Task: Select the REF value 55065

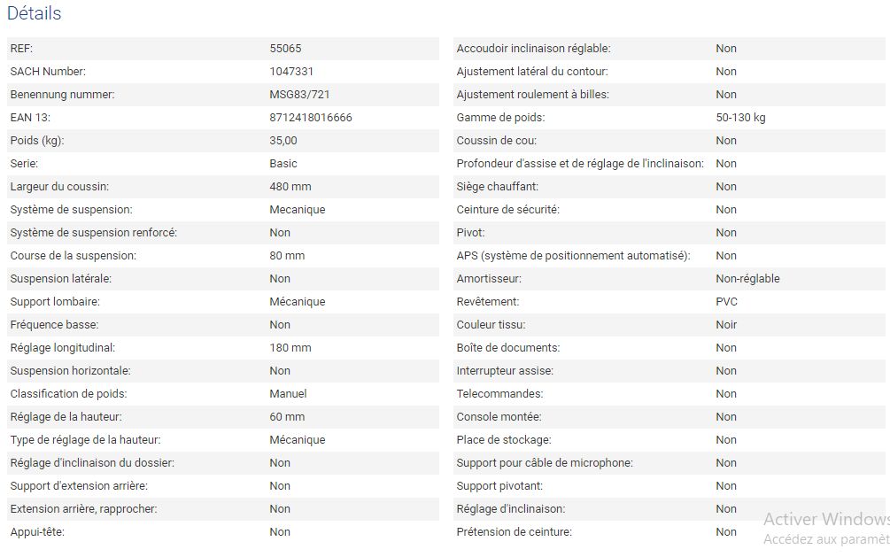Action: coord(285,49)
